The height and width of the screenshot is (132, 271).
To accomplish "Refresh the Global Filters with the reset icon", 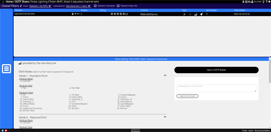I will point(21,6).
